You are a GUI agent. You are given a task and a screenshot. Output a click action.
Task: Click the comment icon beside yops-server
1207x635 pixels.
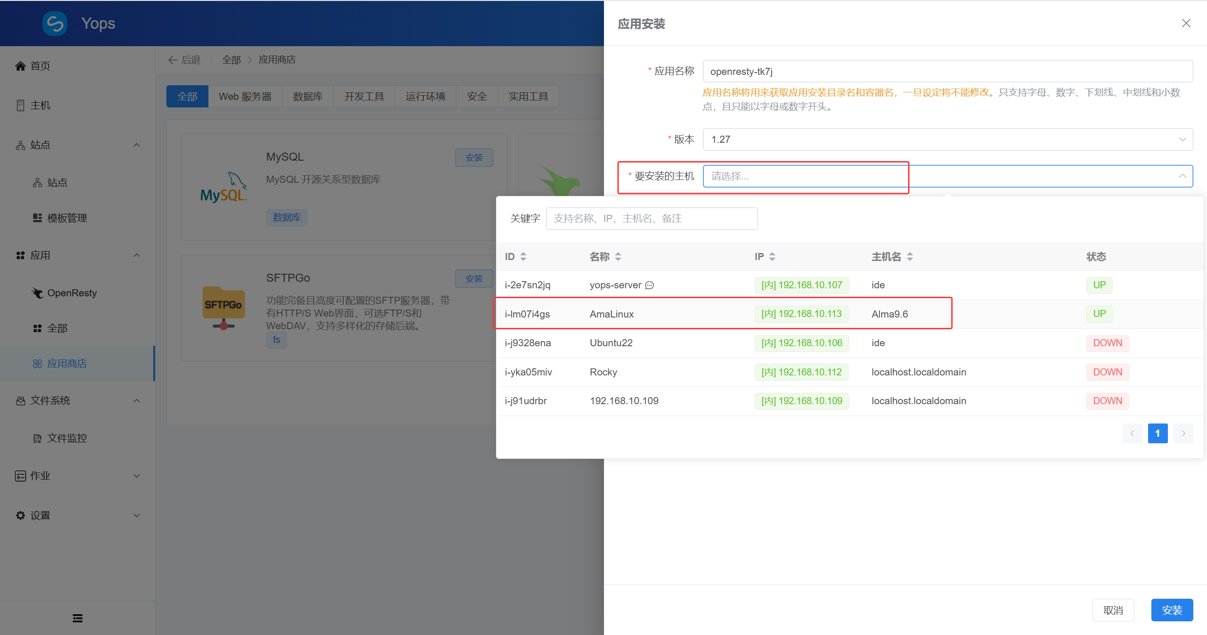click(x=649, y=285)
